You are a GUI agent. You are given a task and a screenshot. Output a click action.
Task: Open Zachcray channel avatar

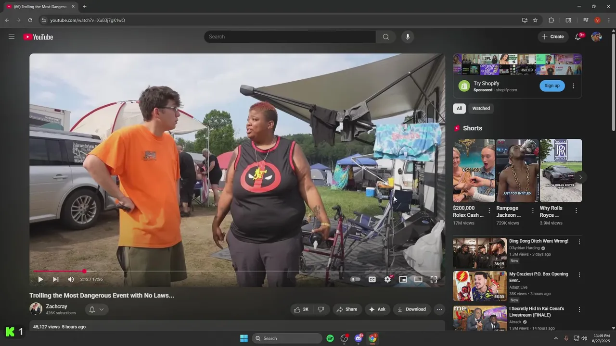tap(36, 309)
